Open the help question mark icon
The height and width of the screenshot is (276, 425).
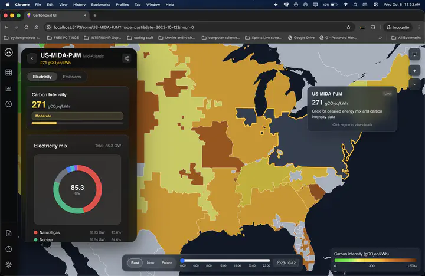click(x=8, y=249)
